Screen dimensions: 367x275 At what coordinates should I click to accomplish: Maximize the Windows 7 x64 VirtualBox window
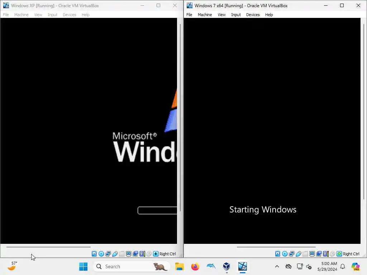342,5
